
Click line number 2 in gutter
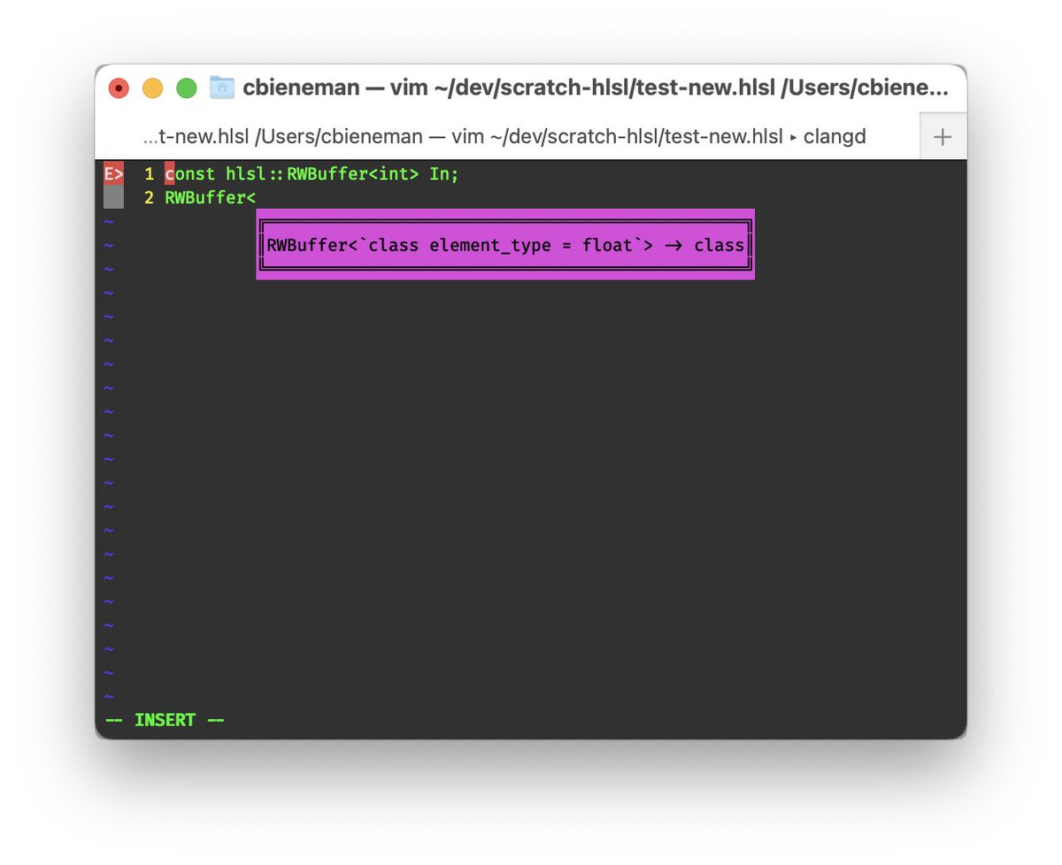pos(149,198)
